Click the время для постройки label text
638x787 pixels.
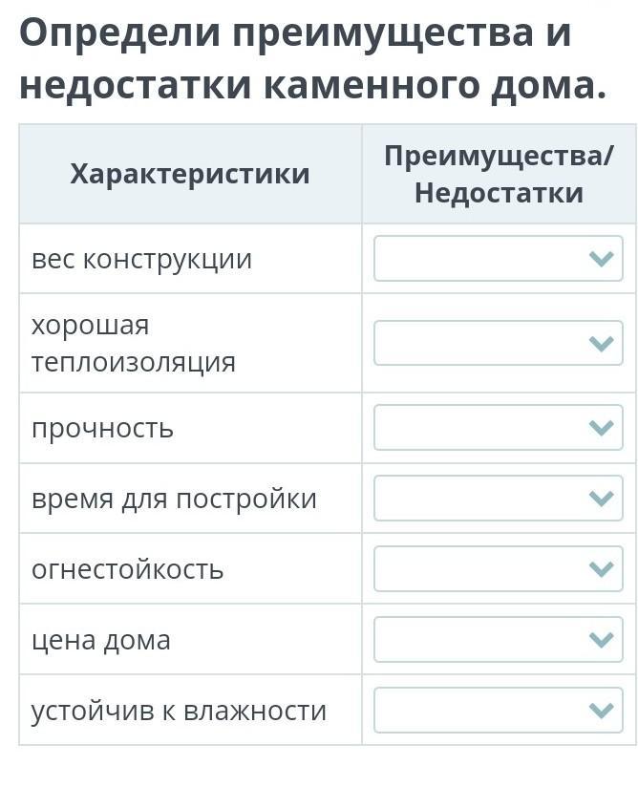pos(174,499)
